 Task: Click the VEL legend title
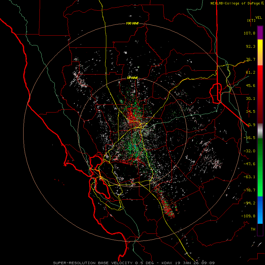tap(259, 18)
